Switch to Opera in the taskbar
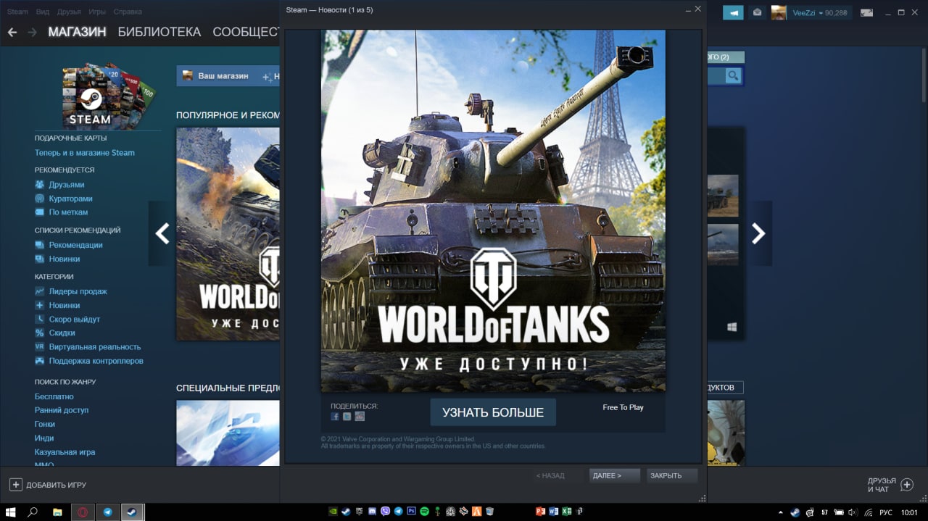Screen dimensions: 928x521 pyautogui.click(x=83, y=512)
